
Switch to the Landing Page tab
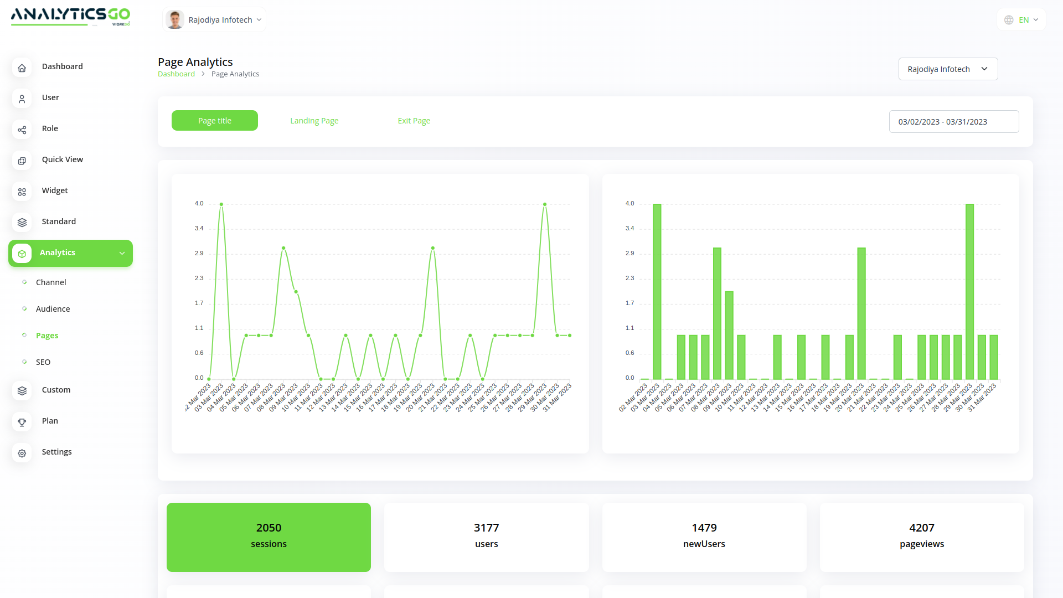coord(314,121)
